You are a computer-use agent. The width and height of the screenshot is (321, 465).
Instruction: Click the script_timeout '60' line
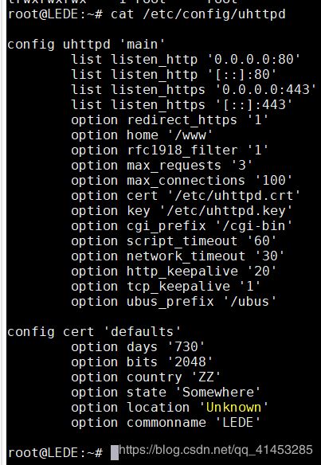click(174, 240)
